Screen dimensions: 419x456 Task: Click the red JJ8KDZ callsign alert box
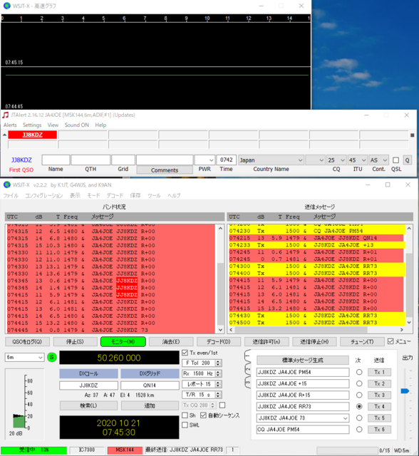tap(33, 135)
